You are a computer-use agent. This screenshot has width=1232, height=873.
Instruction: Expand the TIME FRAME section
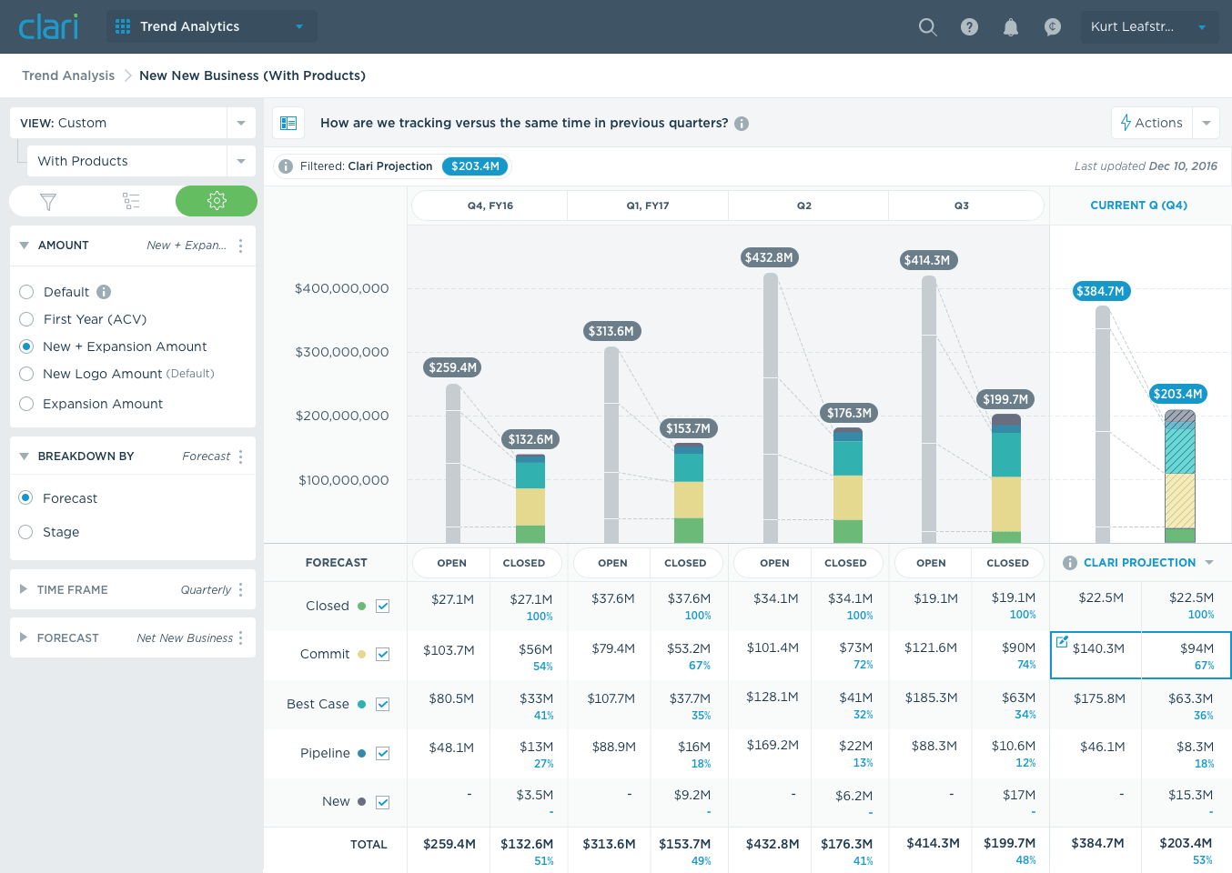point(24,589)
